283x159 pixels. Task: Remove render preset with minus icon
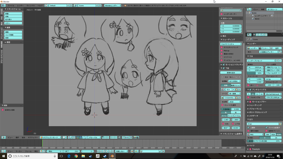(x=280, y=61)
